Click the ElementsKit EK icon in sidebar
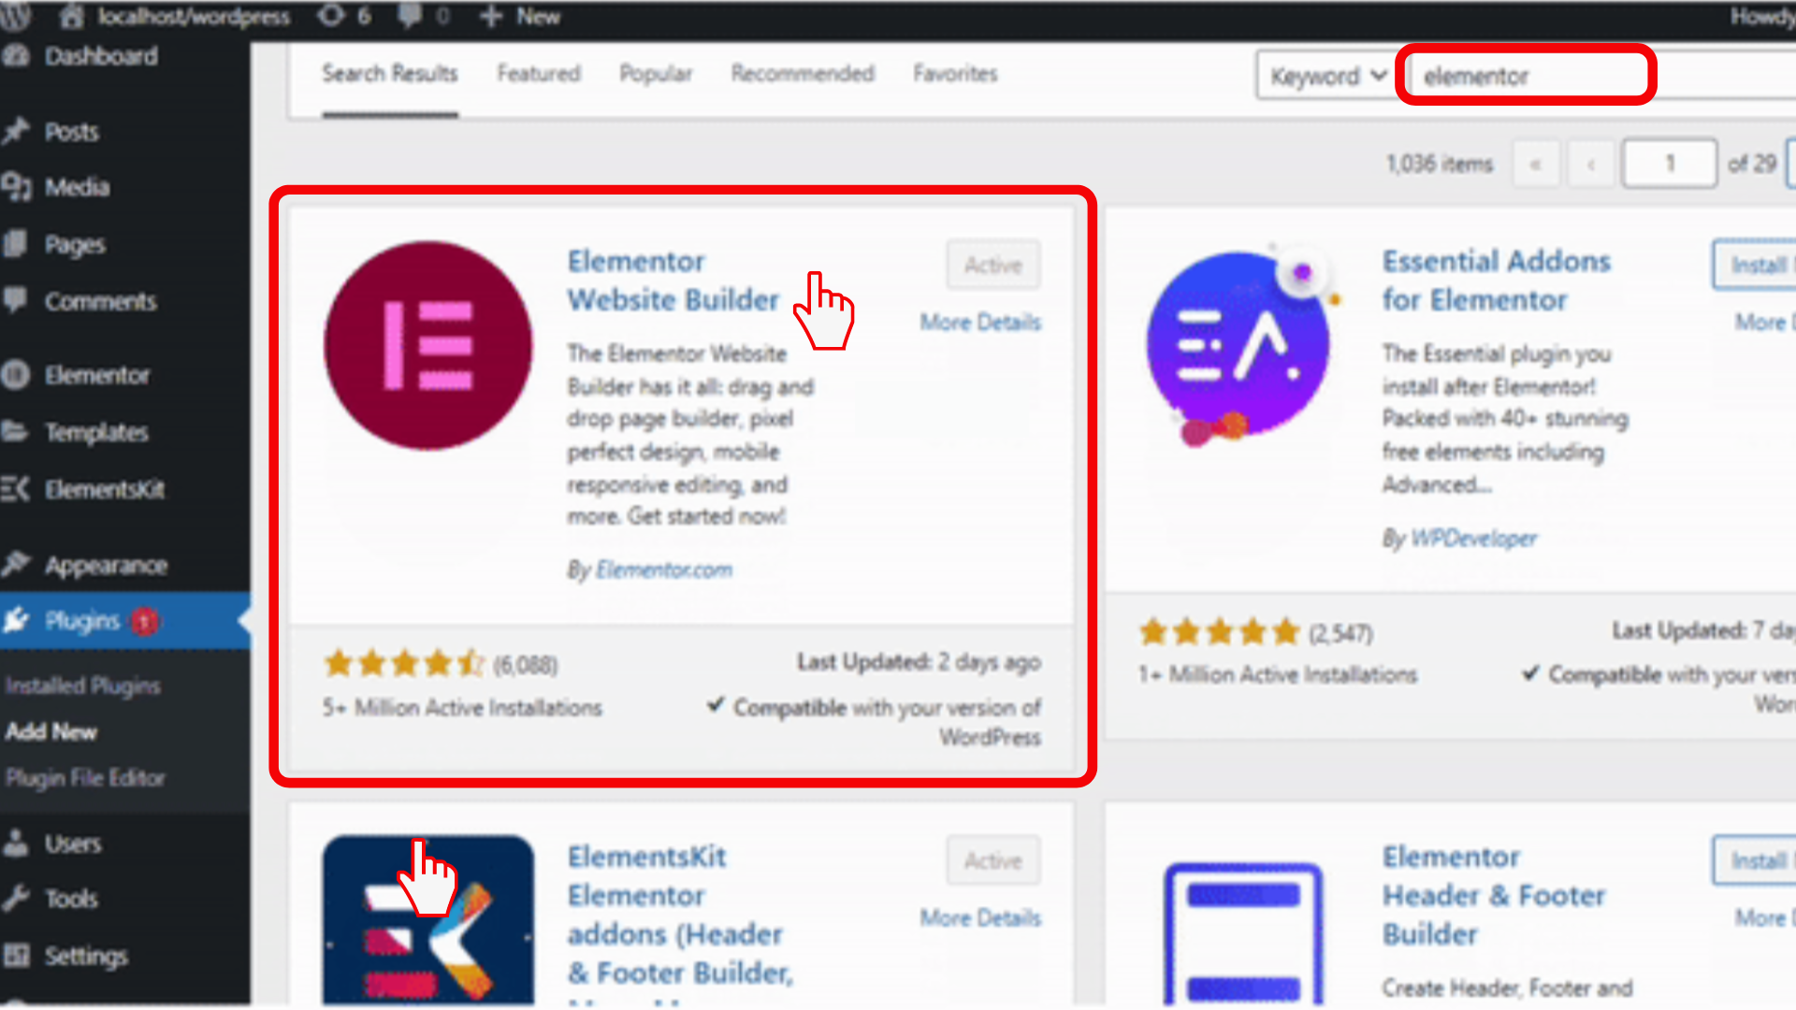 (x=16, y=488)
